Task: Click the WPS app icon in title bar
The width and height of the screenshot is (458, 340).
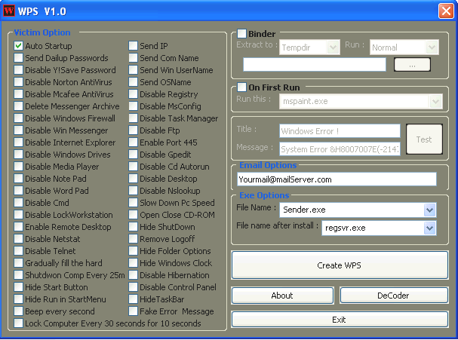Action: [9, 10]
